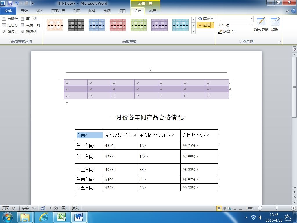
Task: Select the 绘制表格 draw table tool
Action: tap(261, 24)
